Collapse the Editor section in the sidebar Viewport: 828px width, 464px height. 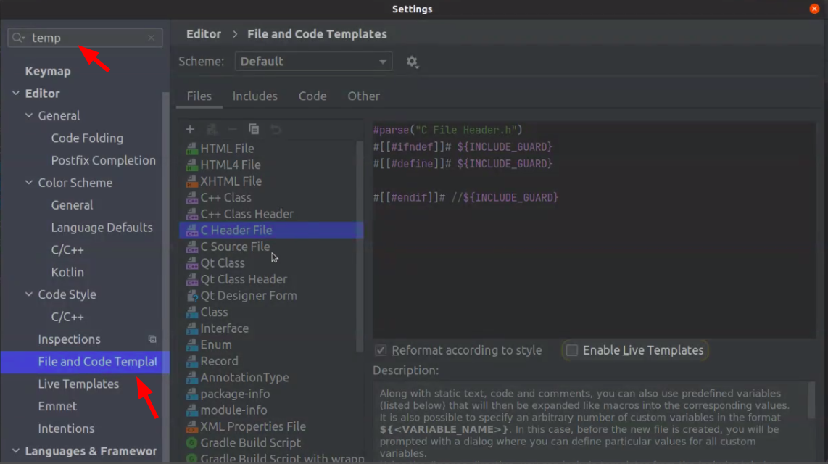coord(16,93)
